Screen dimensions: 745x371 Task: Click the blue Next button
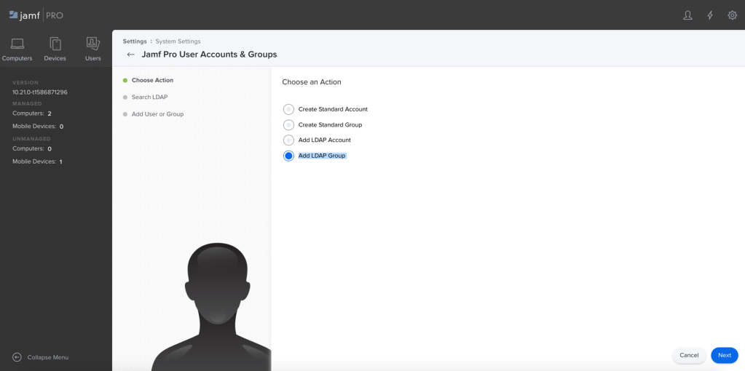(724, 355)
